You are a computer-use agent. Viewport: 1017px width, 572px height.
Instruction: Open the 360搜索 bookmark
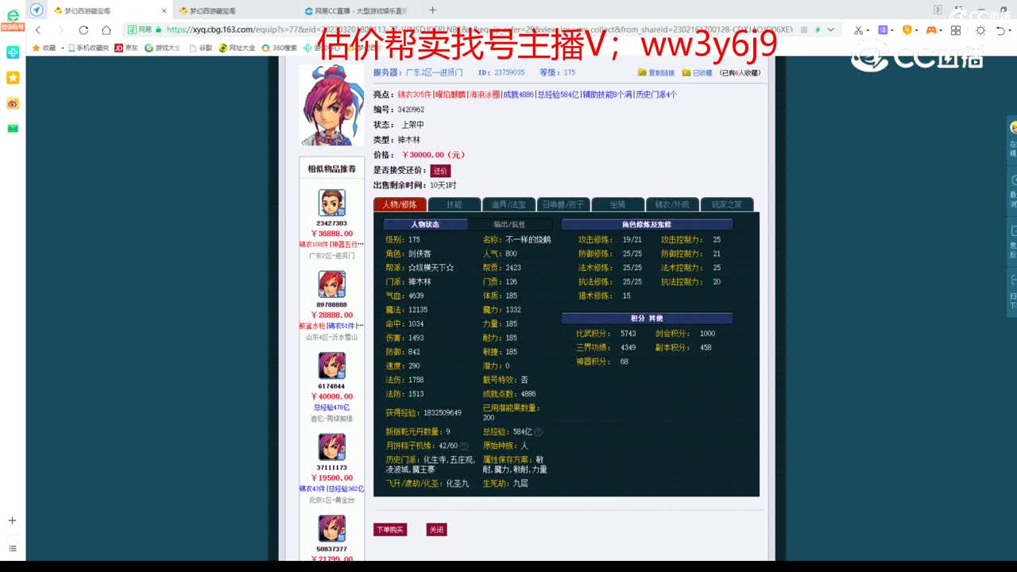coord(279,48)
